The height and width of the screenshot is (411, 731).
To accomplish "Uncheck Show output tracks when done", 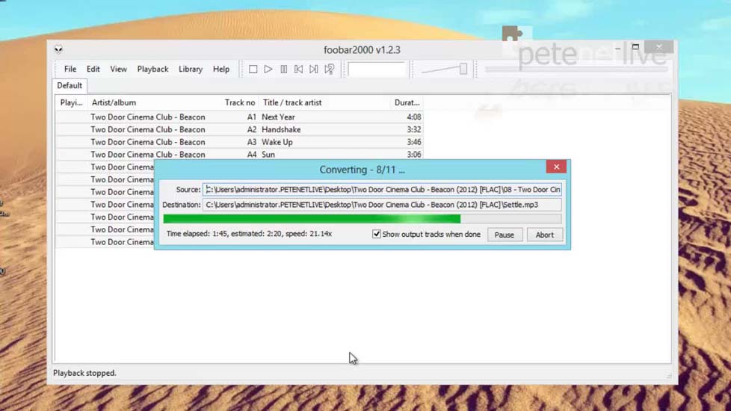I will [376, 234].
